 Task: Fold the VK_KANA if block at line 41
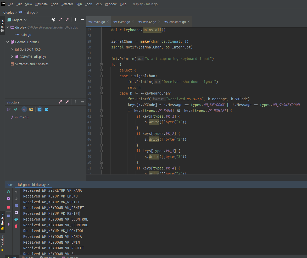[102, 111]
